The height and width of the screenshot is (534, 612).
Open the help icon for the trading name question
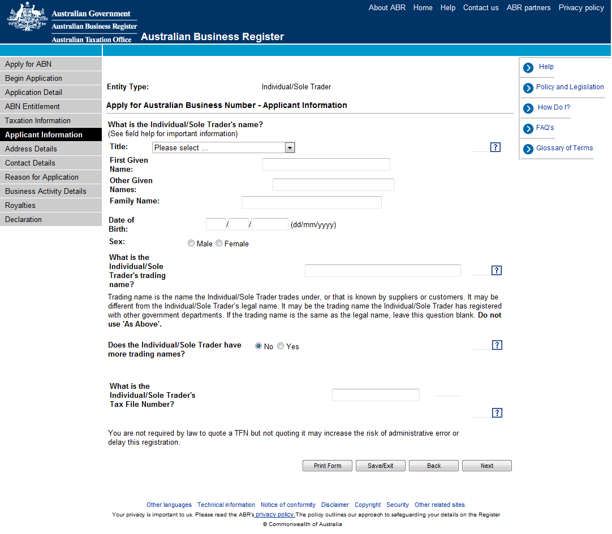click(x=497, y=271)
